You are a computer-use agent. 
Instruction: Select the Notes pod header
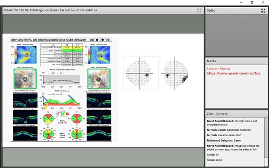[x=236, y=61]
